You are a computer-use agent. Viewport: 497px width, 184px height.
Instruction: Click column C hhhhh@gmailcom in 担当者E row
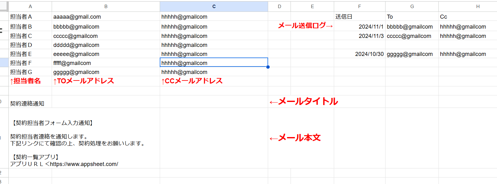coord(214,54)
